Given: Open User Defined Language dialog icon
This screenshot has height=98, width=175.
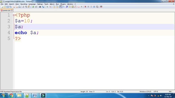Looking at the screenshot, I should (70, 7).
